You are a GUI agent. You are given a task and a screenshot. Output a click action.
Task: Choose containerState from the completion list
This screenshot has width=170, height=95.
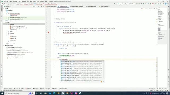tap(82, 69)
